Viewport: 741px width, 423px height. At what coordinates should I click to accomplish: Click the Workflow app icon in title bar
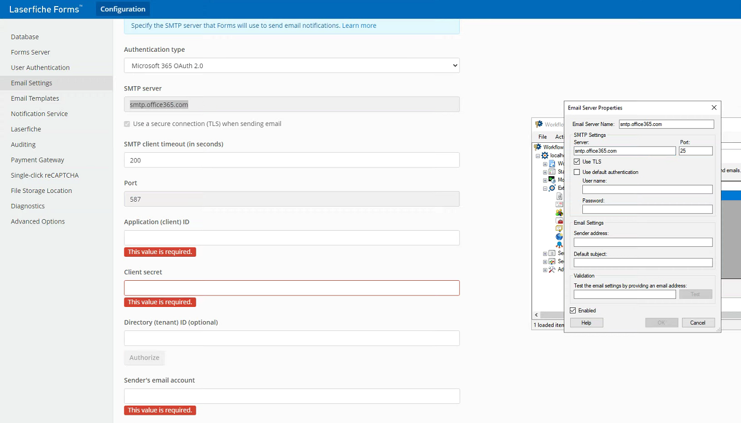click(539, 124)
